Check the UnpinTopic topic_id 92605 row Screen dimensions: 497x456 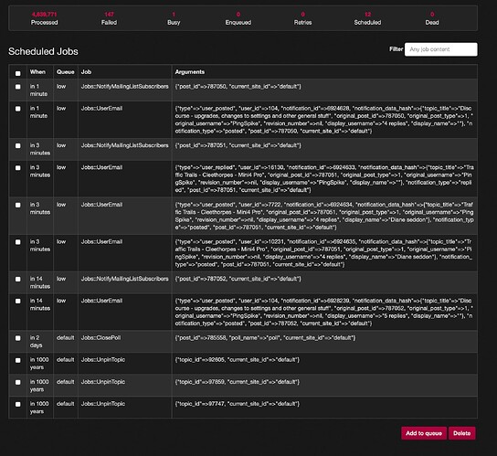point(18,360)
